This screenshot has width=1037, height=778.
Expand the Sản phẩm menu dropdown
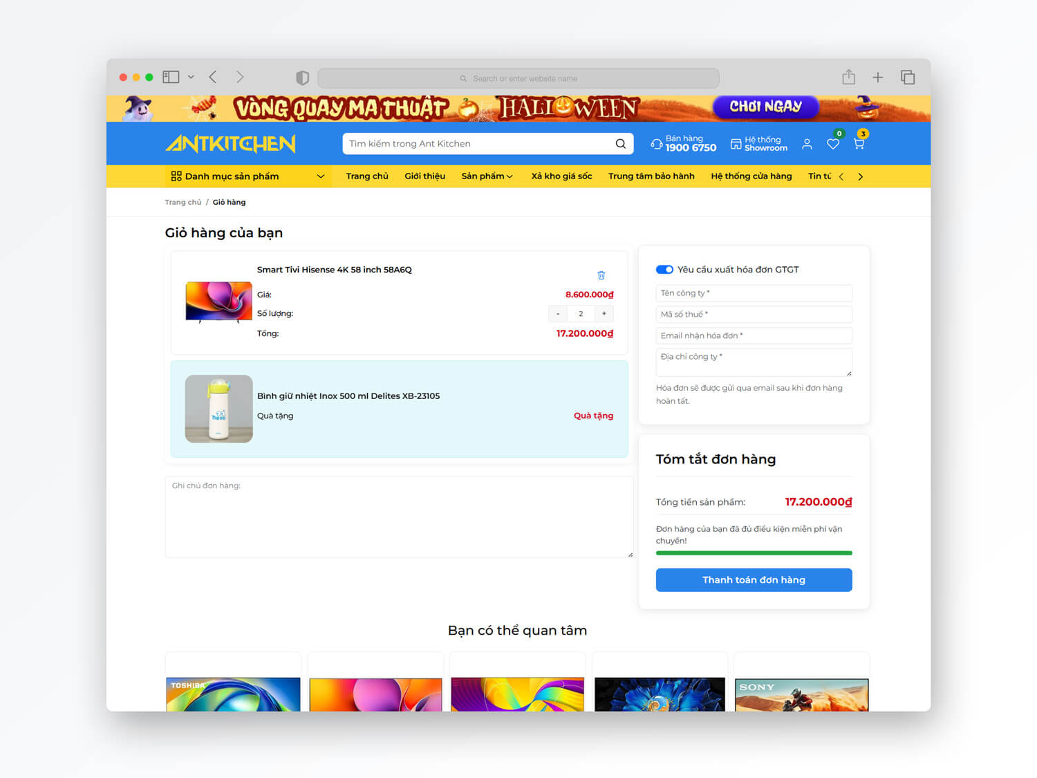pyautogui.click(x=510, y=176)
